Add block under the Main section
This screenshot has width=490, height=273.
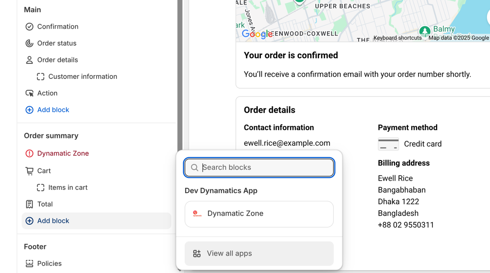coord(53,110)
